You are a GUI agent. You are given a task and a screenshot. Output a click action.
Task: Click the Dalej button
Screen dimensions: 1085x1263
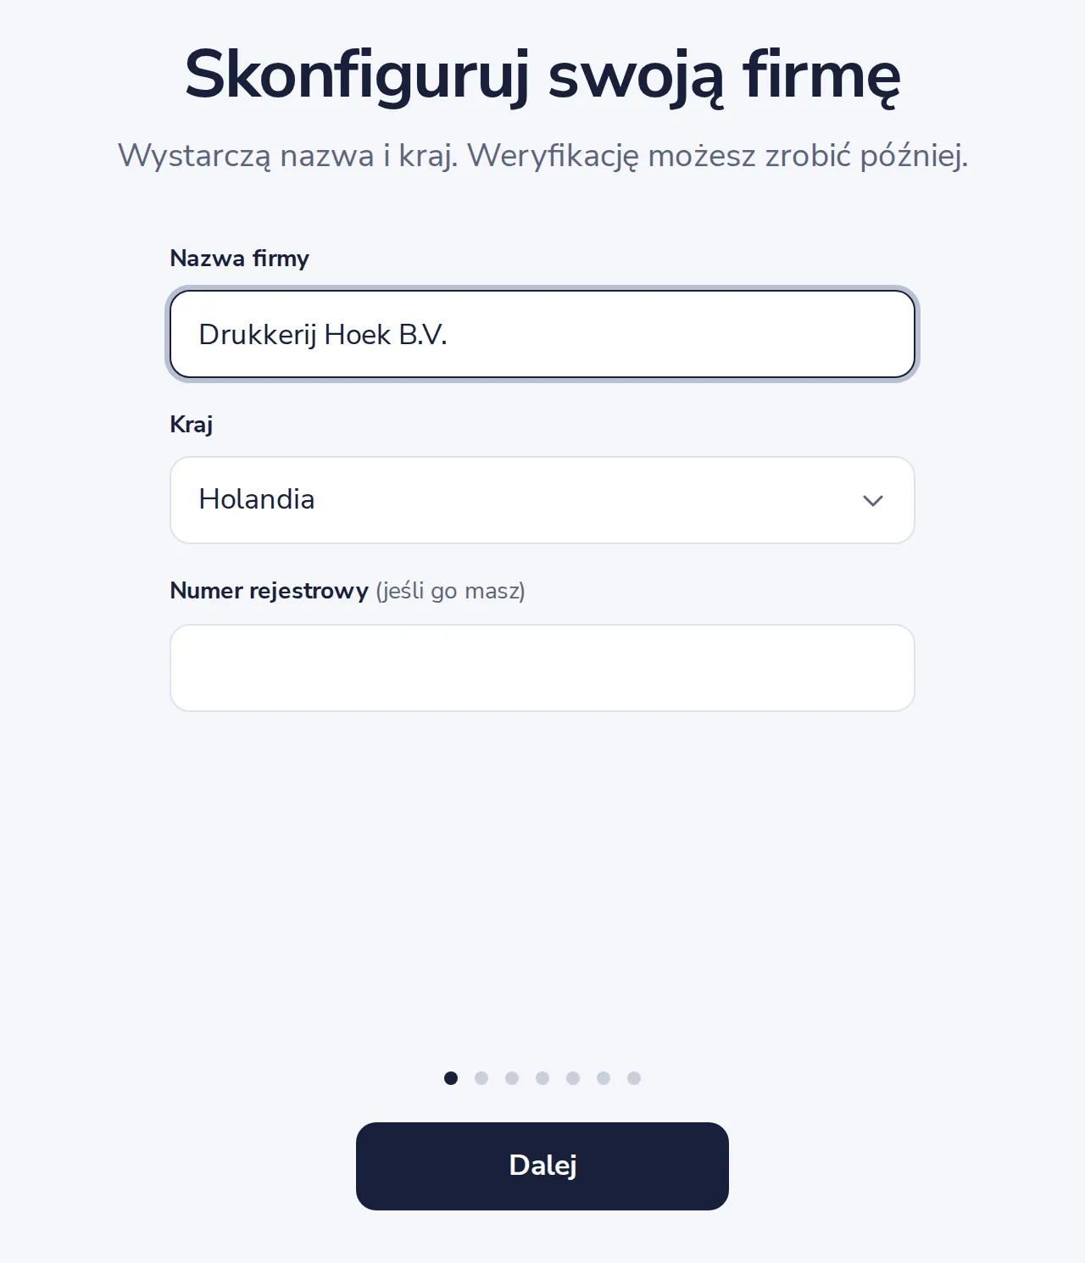[542, 1166]
